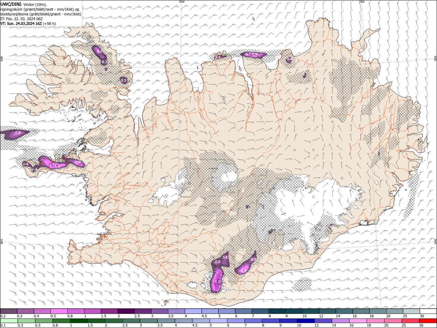Select the white 30+ snow scale swatch
The image size is (437, 328).
tap(428, 311)
